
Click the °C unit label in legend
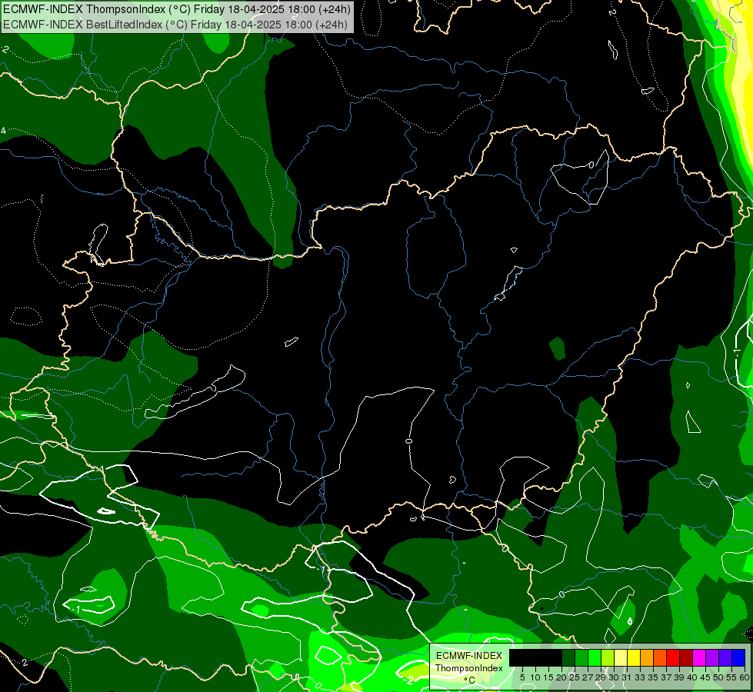pos(470,680)
